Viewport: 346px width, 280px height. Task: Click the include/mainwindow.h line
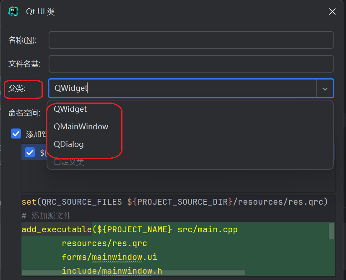pyautogui.click(x=112, y=271)
